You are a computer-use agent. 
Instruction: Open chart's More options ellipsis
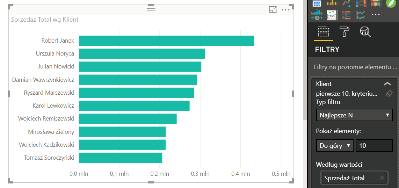click(285, 10)
